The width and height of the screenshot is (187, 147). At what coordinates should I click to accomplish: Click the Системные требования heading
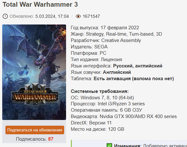click(x=100, y=91)
